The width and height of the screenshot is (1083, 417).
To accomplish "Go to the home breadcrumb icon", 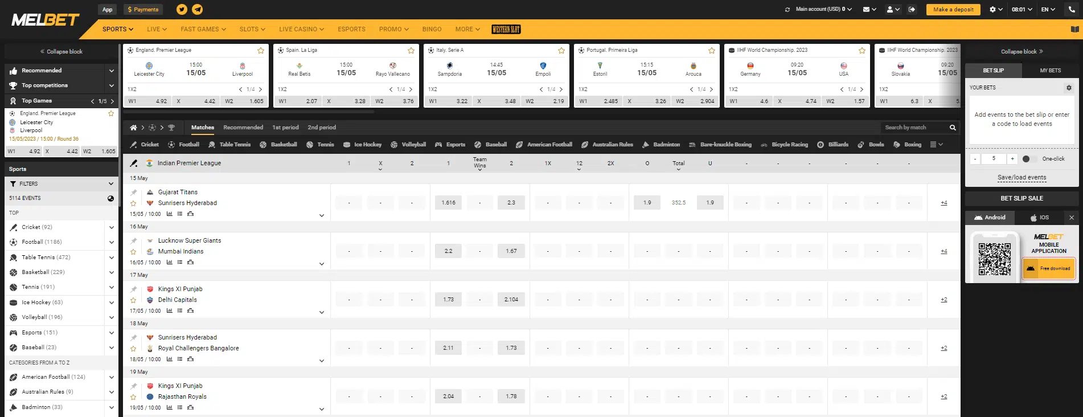I will tap(133, 128).
